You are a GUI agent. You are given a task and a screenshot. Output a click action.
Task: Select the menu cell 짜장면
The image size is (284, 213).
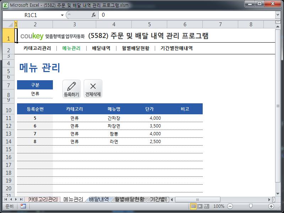pyautogui.click(x=114, y=126)
